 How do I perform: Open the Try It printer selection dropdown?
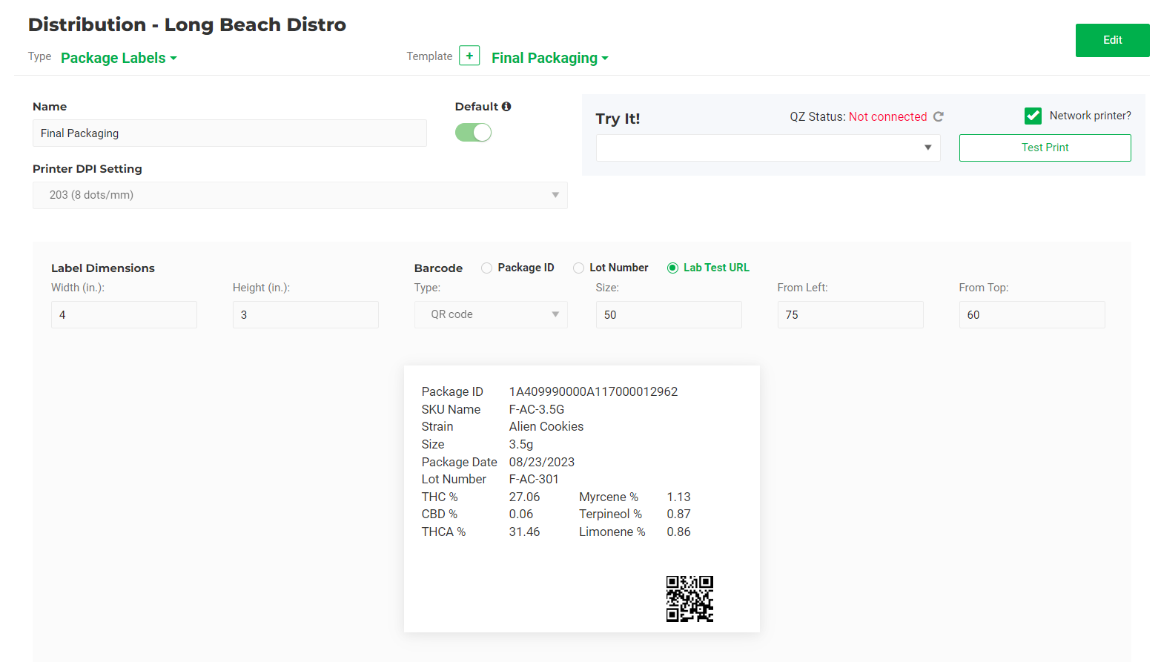(x=768, y=148)
